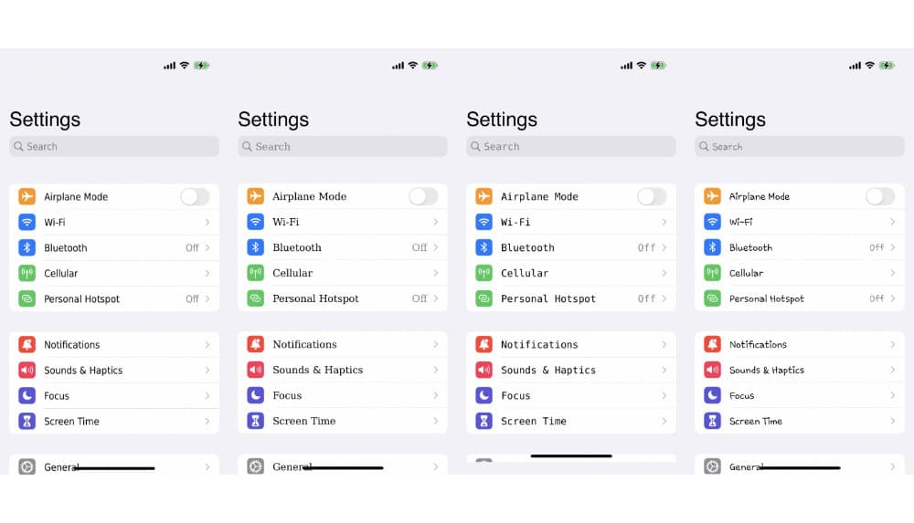
Task: Tap the Screen Time chevron in the handwriting-font screen
Action: tap(892, 421)
